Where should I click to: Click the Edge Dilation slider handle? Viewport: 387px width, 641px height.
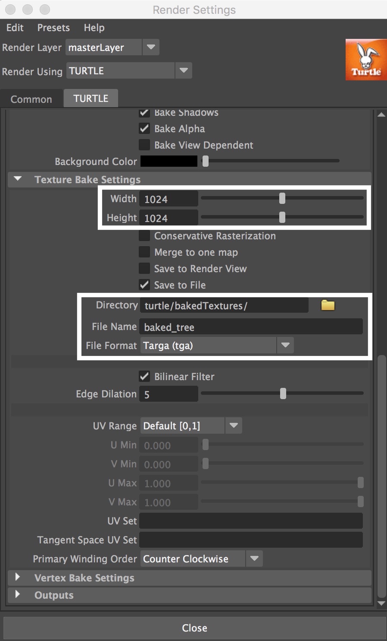pyautogui.click(x=283, y=393)
